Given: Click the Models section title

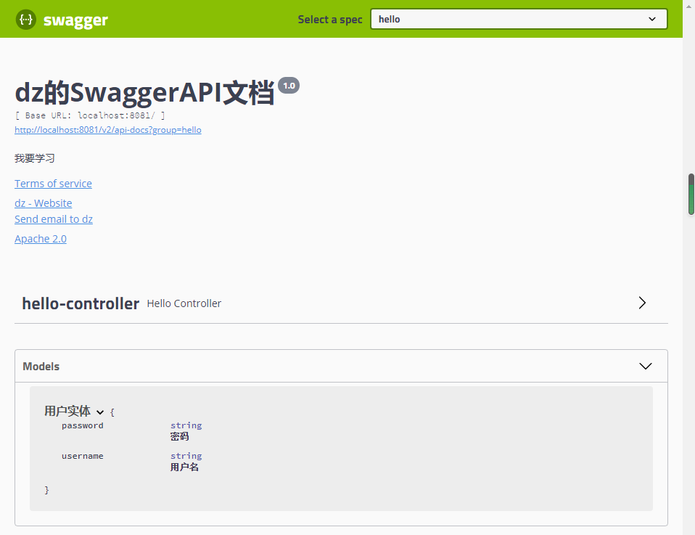Looking at the screenshot, I should [41, 367].
